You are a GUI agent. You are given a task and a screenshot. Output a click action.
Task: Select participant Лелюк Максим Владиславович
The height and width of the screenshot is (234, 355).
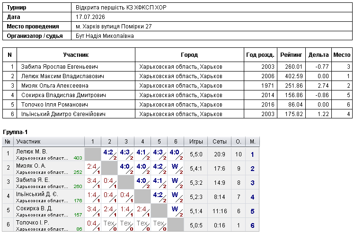(62, 76)
